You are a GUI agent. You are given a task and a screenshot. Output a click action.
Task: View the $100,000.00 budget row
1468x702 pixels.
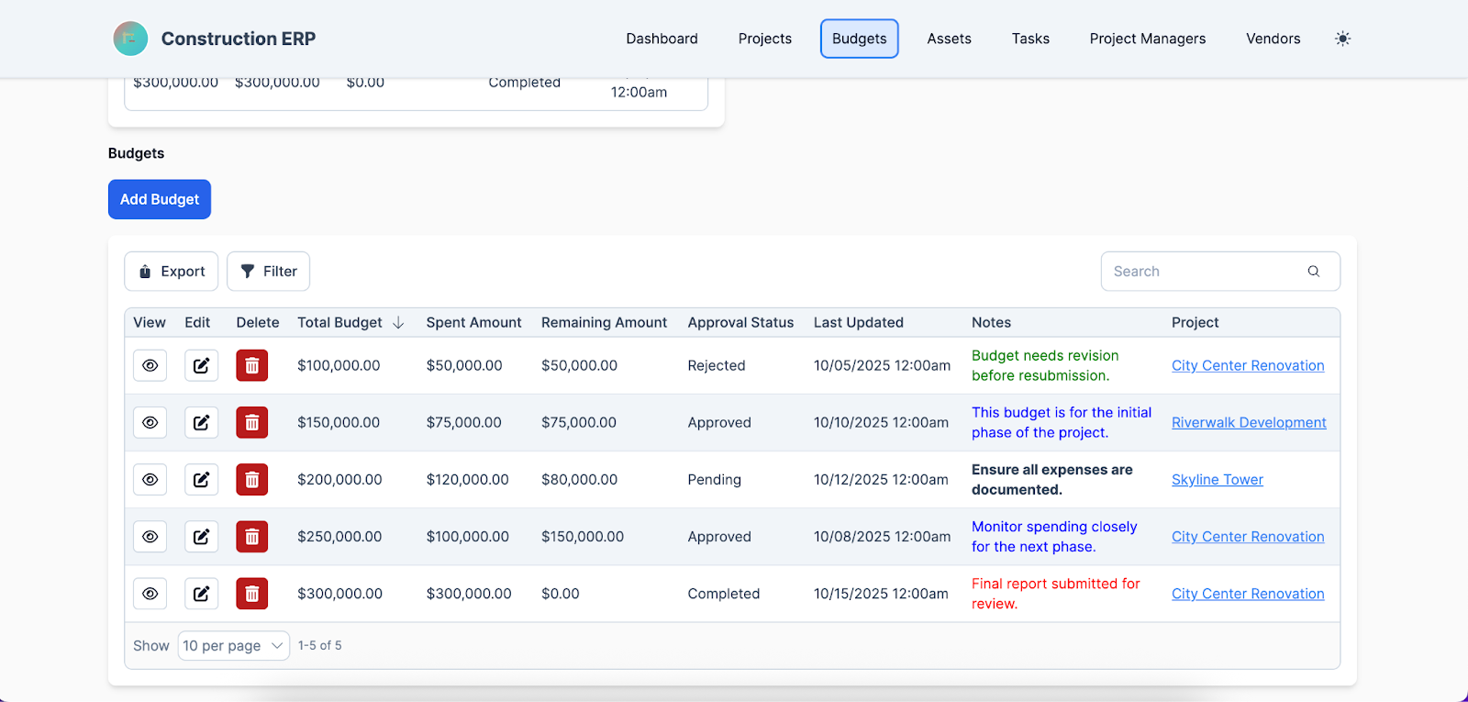[x=150, y=366]
